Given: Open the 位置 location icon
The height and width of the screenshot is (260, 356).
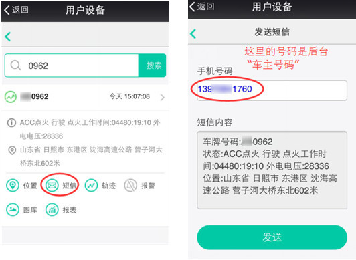Looking at the screenshot, I should click(13, 185).
